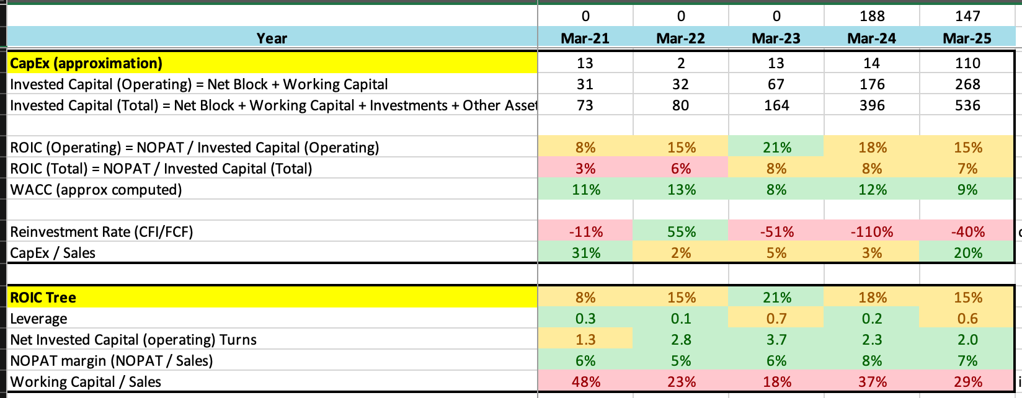1022x398 pixels.
Task: Select NOPAT margin 5% cell for Mar-22
Action: coord(680,361)
